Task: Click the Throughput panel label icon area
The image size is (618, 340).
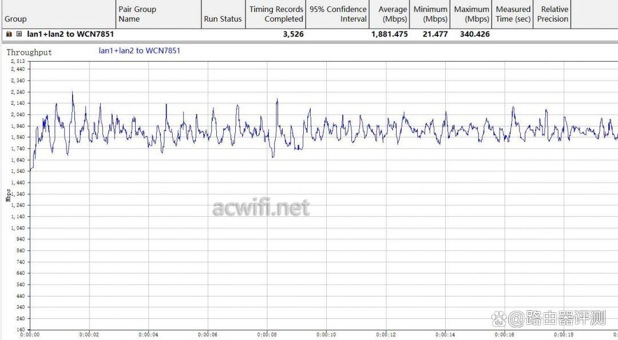Action: pyautogui.click(x=29, y=52)
